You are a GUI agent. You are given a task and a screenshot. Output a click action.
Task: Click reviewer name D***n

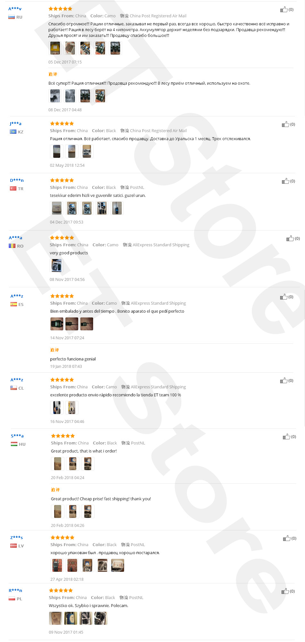[x=17, y=180]
